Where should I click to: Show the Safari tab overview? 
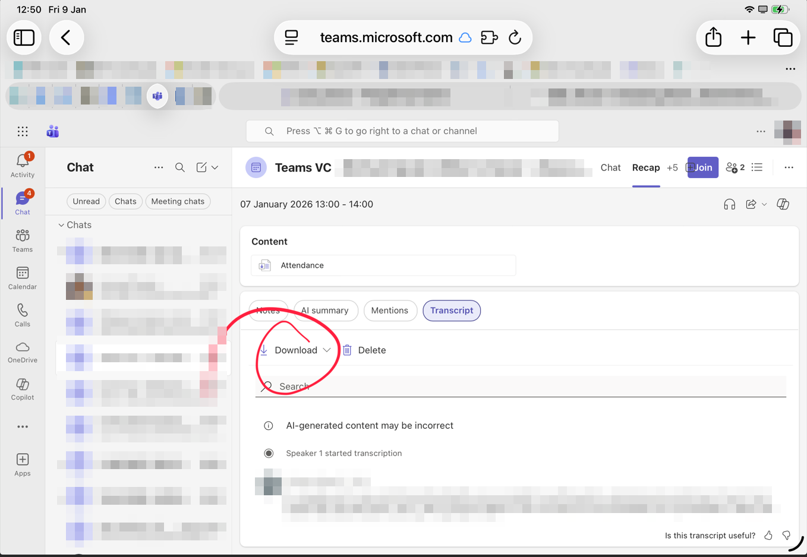coord(783,37)
